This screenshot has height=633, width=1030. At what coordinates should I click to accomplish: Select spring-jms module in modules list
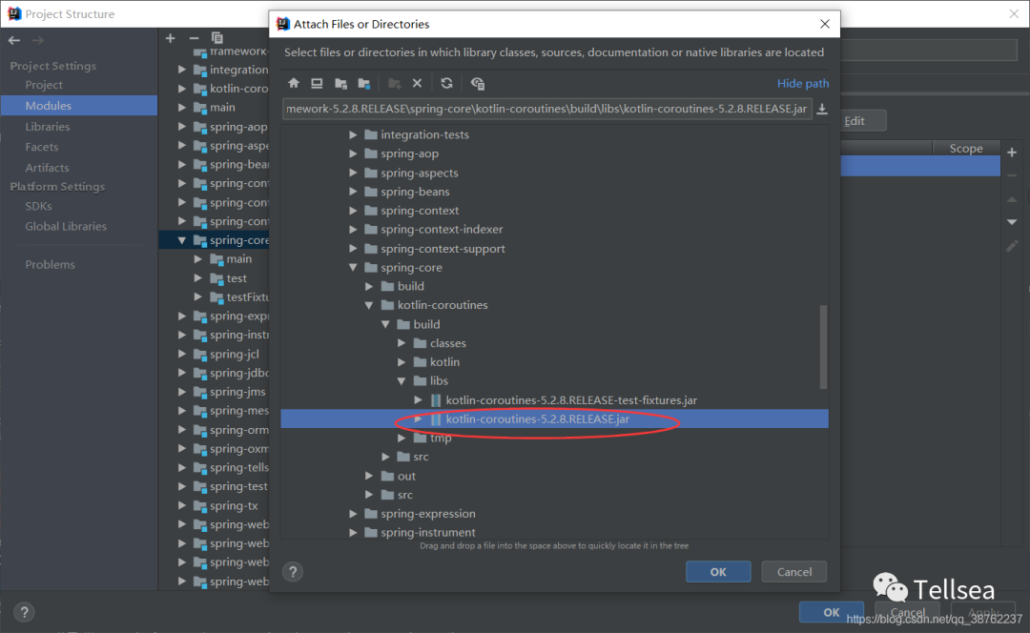tap(237, 392)
